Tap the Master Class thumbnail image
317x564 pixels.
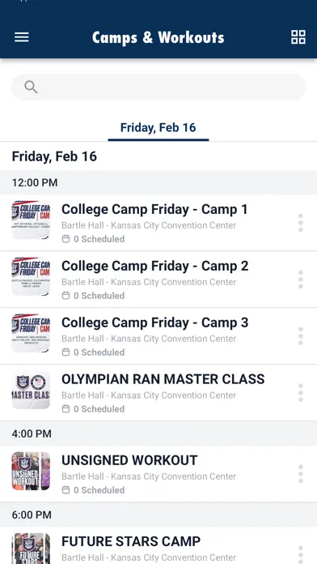coord(31,390)
